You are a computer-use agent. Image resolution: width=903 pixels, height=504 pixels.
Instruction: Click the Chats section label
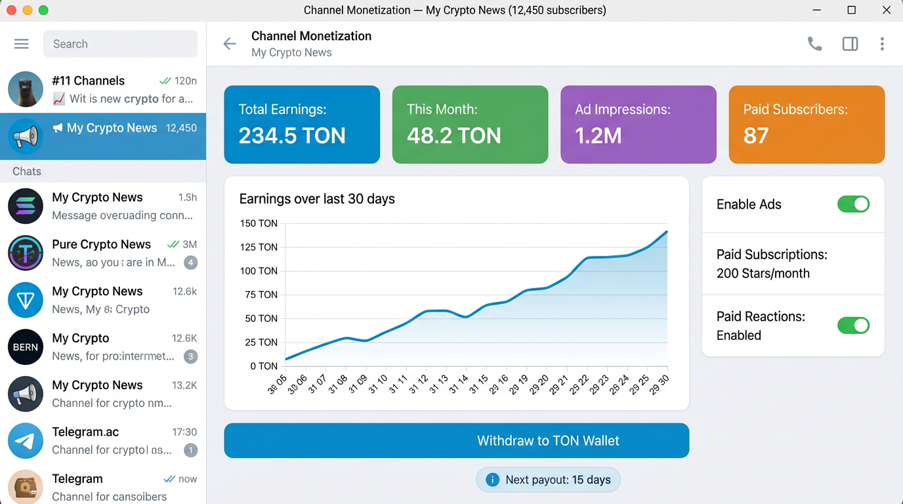point(27,171)
